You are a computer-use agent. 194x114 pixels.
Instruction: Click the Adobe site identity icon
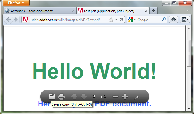pyautogui.click(x=26, y=20)
